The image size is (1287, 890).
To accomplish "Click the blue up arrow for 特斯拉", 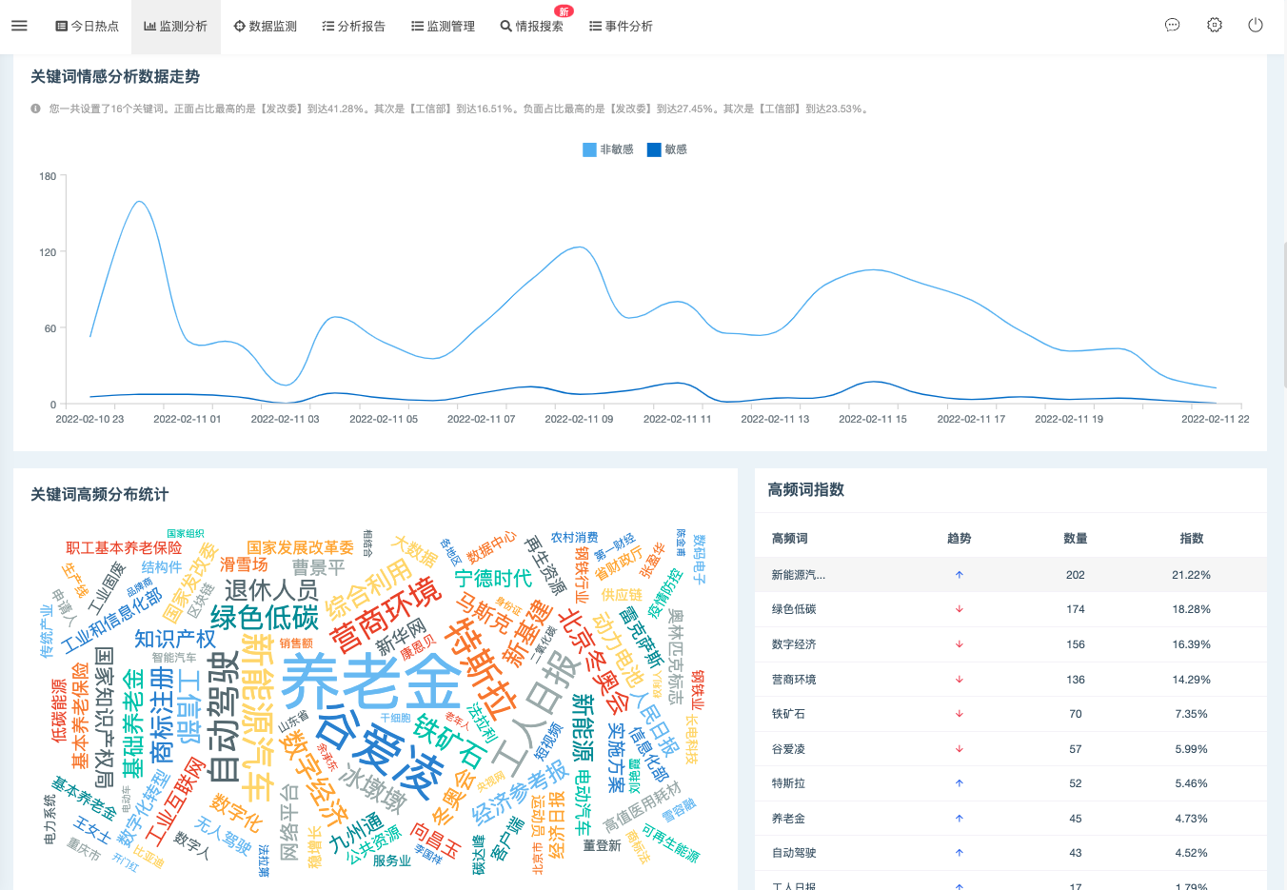I will click(x=960, y=783).
